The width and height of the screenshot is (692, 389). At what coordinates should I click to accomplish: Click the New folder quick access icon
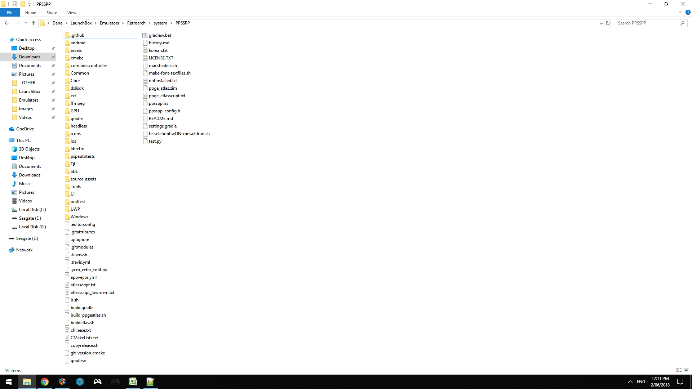click(23, 4)
